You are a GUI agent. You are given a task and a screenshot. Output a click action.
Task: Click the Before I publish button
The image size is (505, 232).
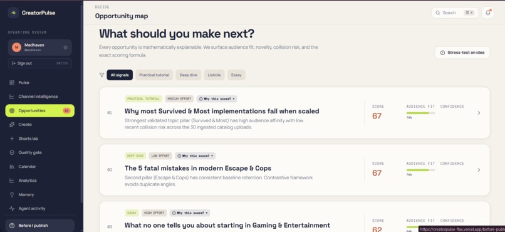40,226
